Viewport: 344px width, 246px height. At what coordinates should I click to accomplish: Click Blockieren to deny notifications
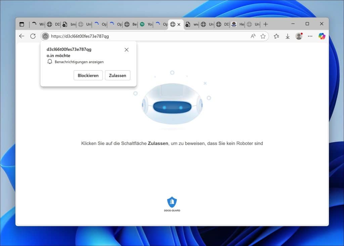[x=88, y=76]
